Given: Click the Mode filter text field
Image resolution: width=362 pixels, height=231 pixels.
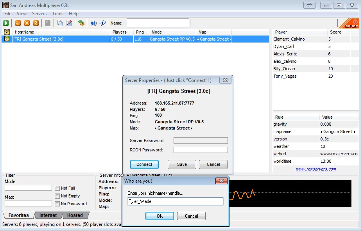Looking at the screenshot, I should click(28, 188).
